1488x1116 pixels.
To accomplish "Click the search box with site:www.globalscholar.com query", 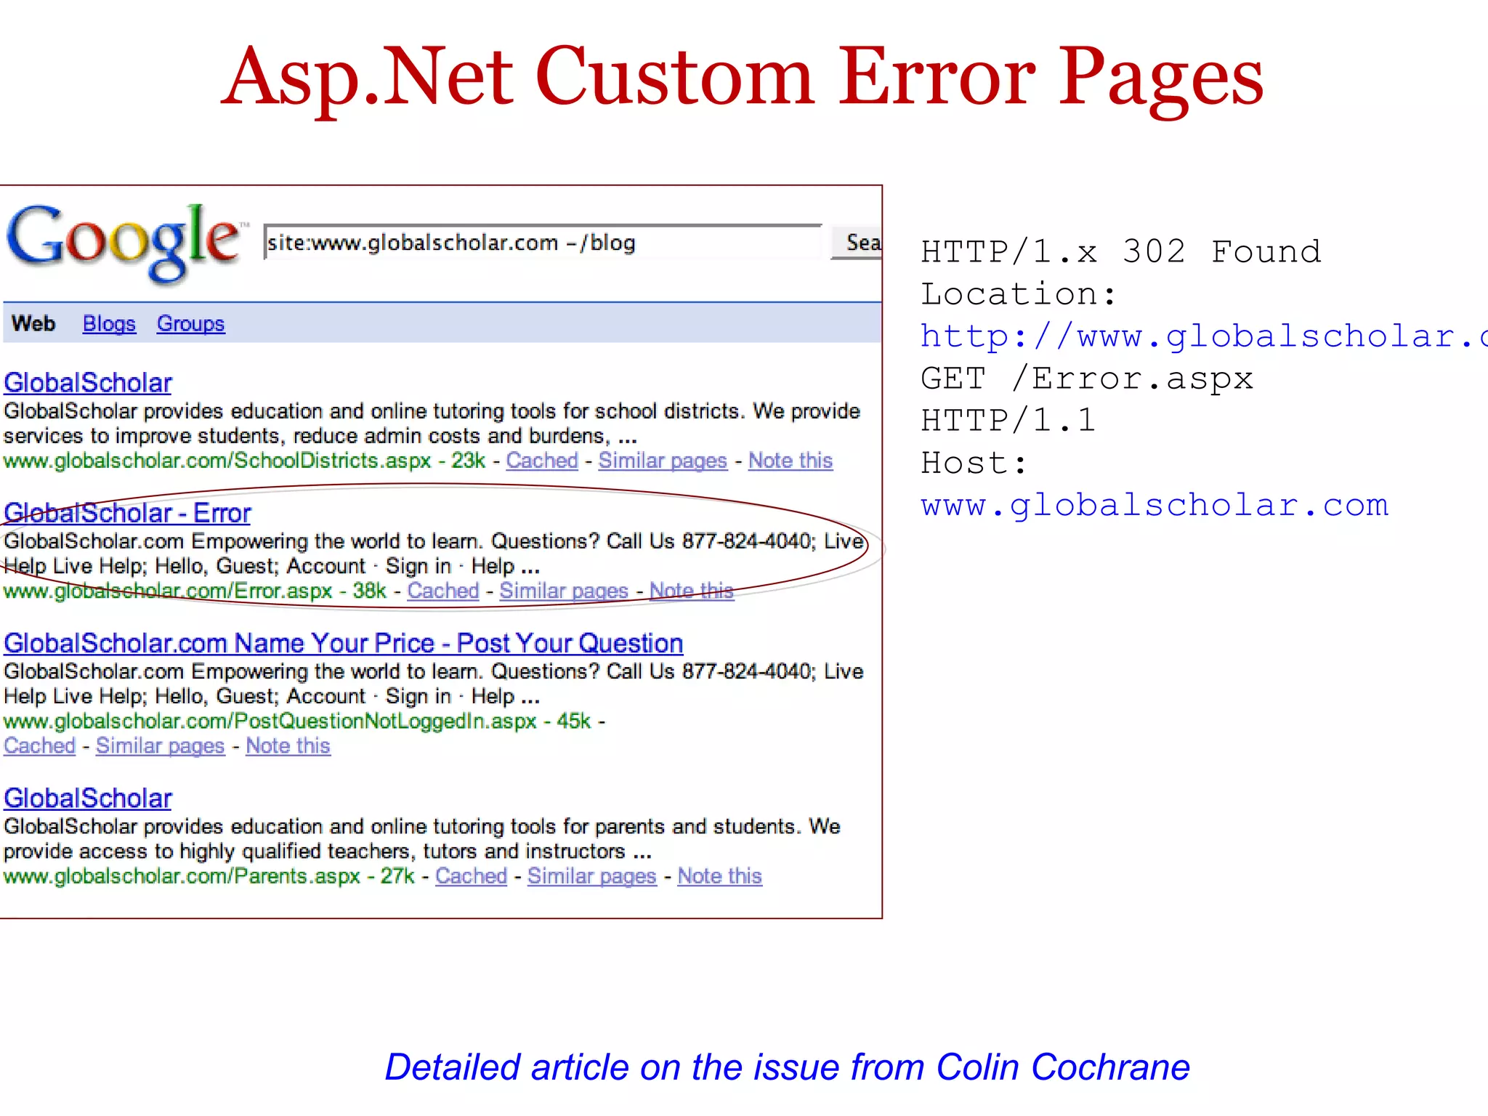I will pos(543,242).
